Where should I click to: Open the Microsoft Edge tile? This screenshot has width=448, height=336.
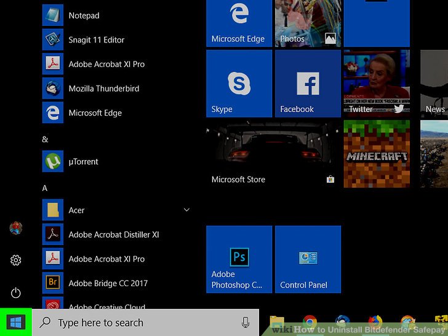coord(239,23)
